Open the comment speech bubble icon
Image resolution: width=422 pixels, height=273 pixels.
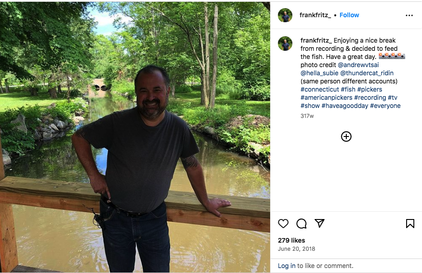(301, 224)
